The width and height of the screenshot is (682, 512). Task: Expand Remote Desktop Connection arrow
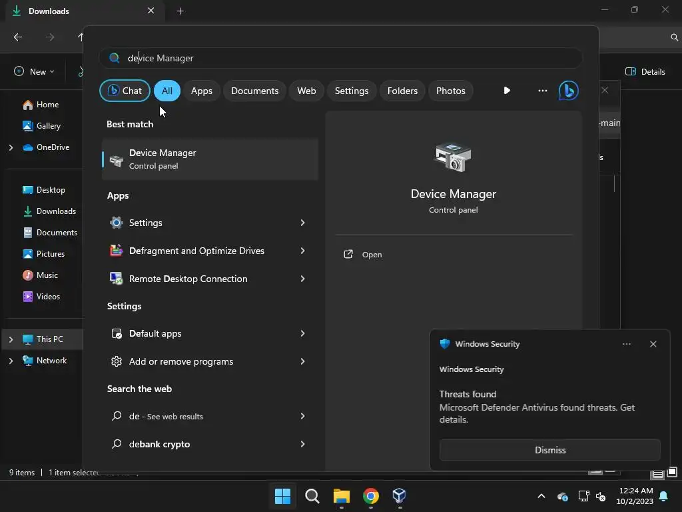(x=302, y=279)
